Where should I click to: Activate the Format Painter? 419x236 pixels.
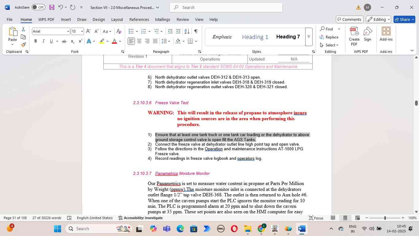23,45
